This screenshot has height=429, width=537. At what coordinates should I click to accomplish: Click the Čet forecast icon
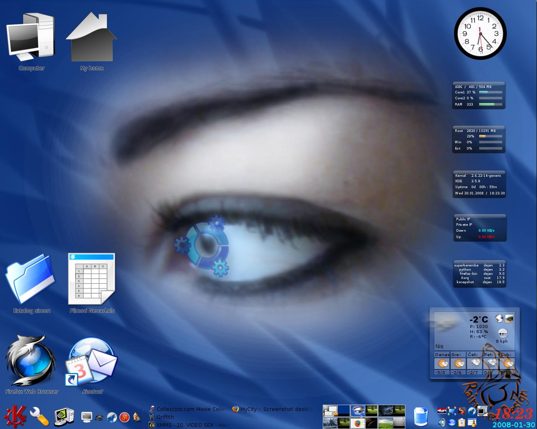coord(475,363)
